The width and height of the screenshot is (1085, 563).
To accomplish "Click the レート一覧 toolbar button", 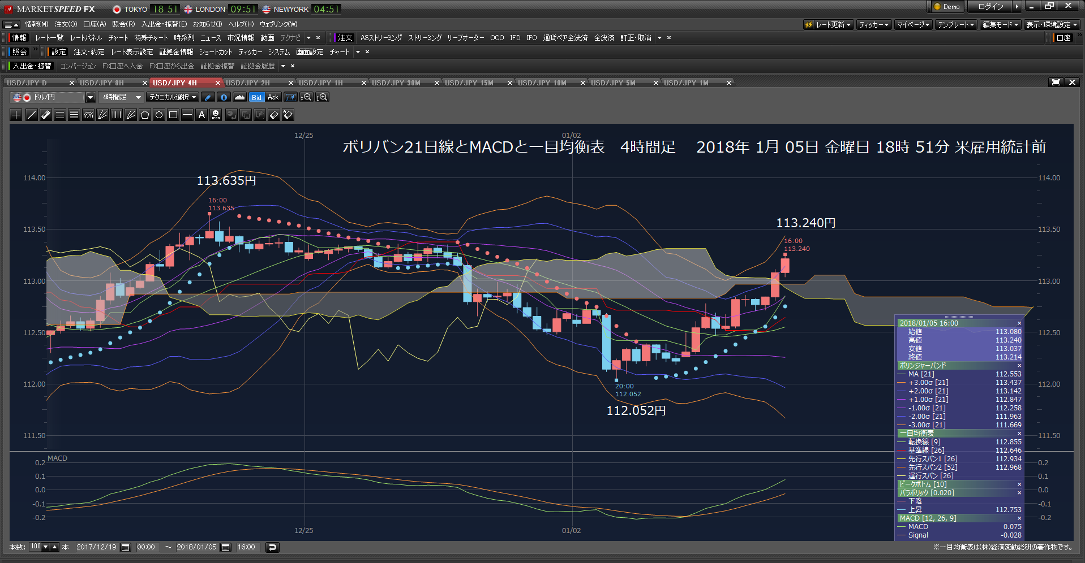I will [49, 38].
